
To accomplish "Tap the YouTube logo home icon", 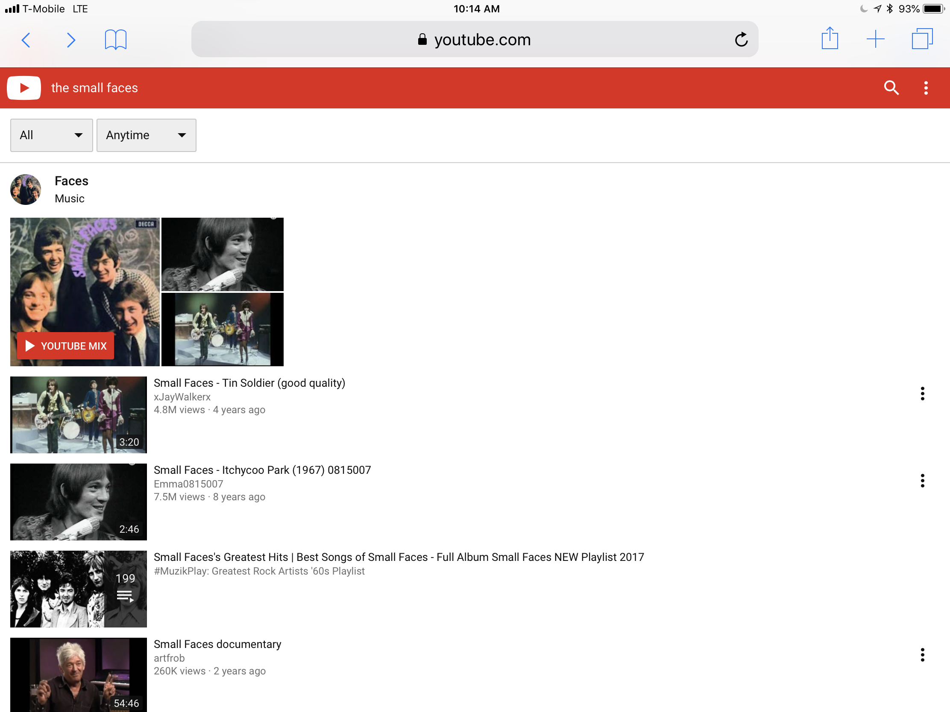I will pyautogui.click(x=24, y=88).
